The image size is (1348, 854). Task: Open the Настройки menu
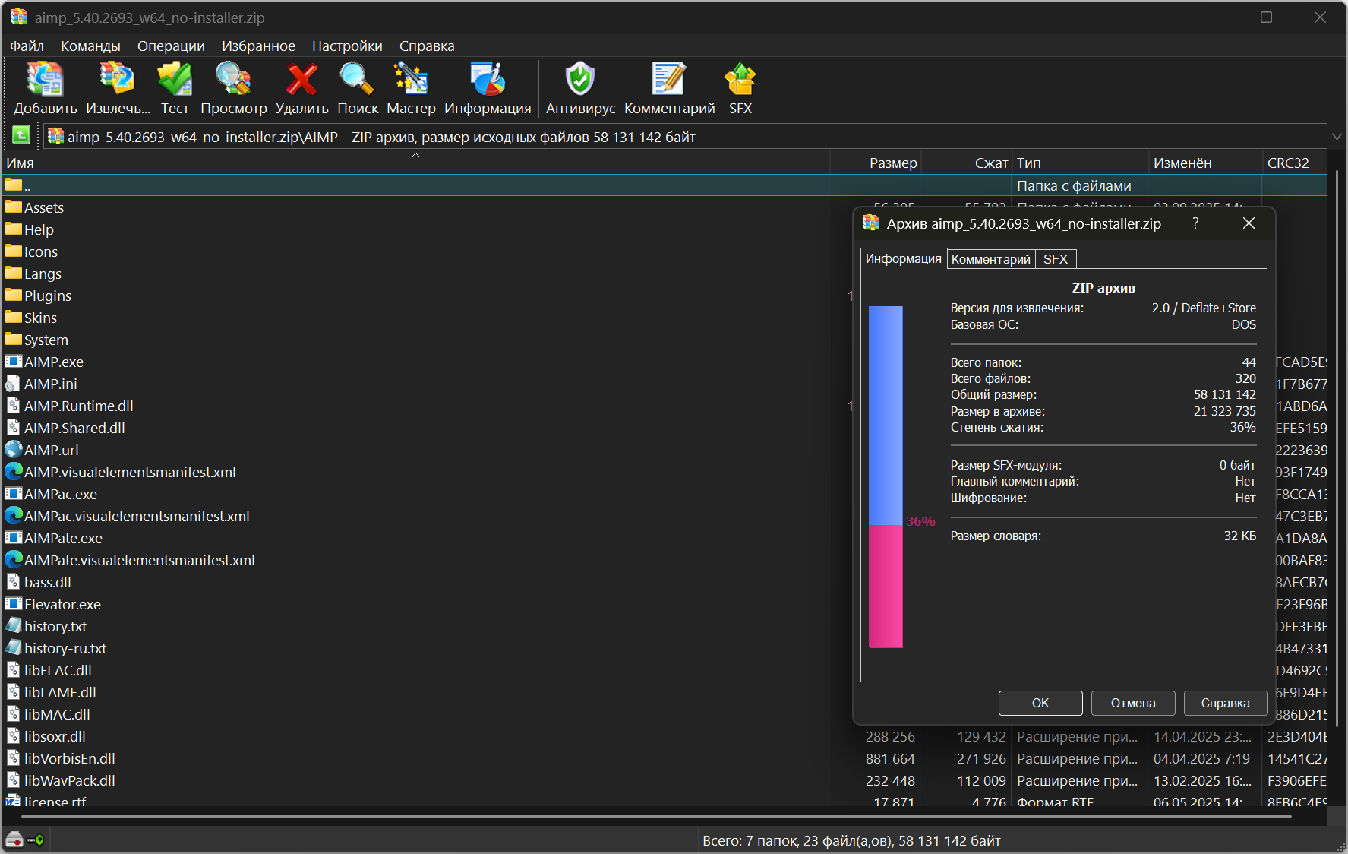pos(347,46)
